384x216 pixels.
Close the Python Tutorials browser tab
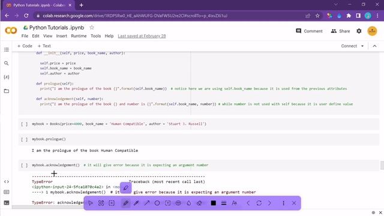pos(70,5)
